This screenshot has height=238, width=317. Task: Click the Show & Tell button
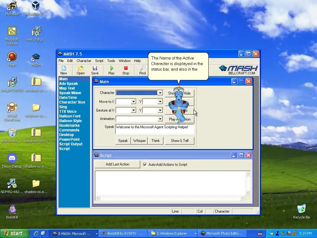(x=180, y=141)
